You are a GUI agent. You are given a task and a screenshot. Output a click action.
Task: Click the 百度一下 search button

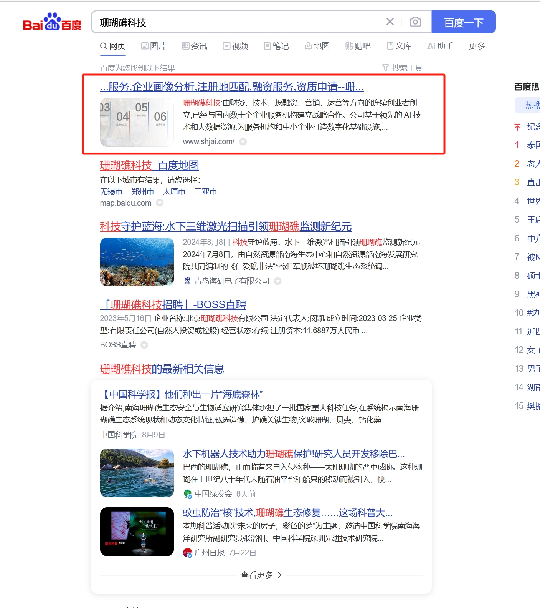coord(464,22)
